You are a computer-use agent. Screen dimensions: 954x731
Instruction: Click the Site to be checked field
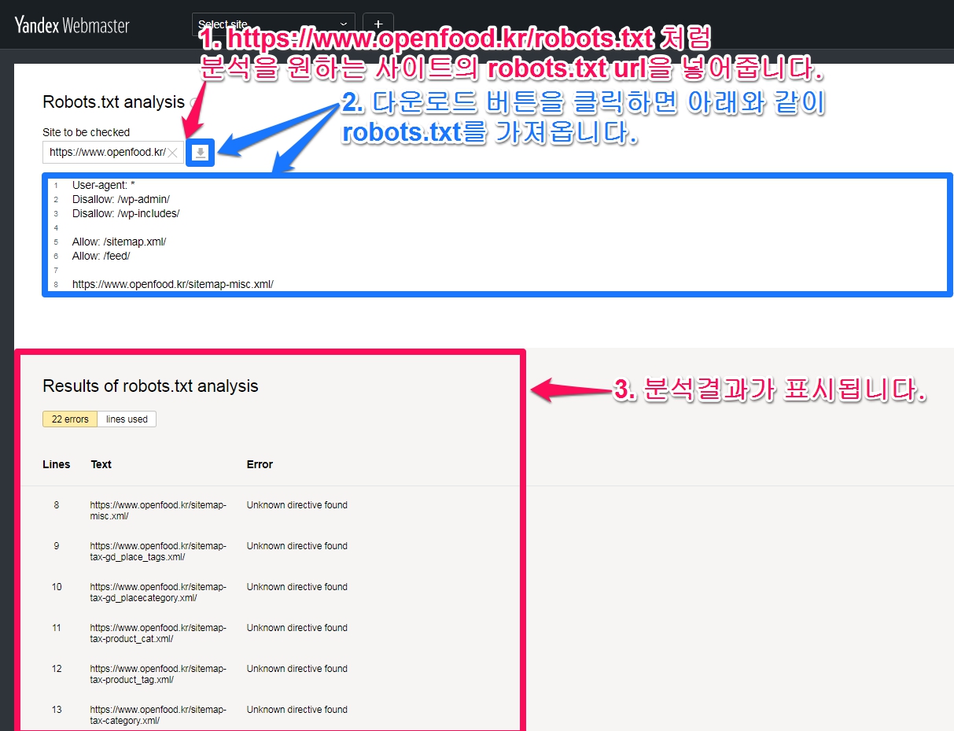tap(106, 153)
